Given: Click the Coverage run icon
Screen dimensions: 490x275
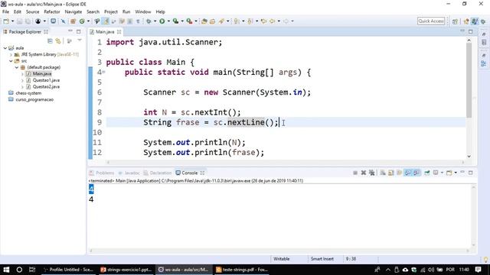Looking at the screenshot, I should point(175,21).
